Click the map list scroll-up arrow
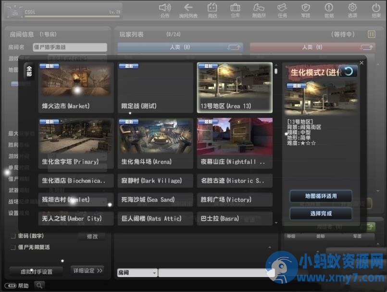The width and height of the screenshot is (387, 292). (276, 65)
